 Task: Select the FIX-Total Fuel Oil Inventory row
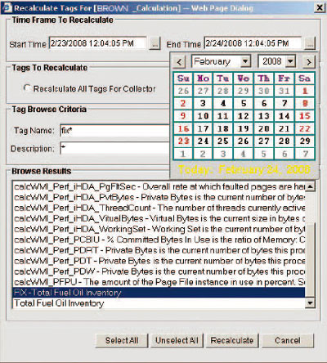(x=159, y=293)
